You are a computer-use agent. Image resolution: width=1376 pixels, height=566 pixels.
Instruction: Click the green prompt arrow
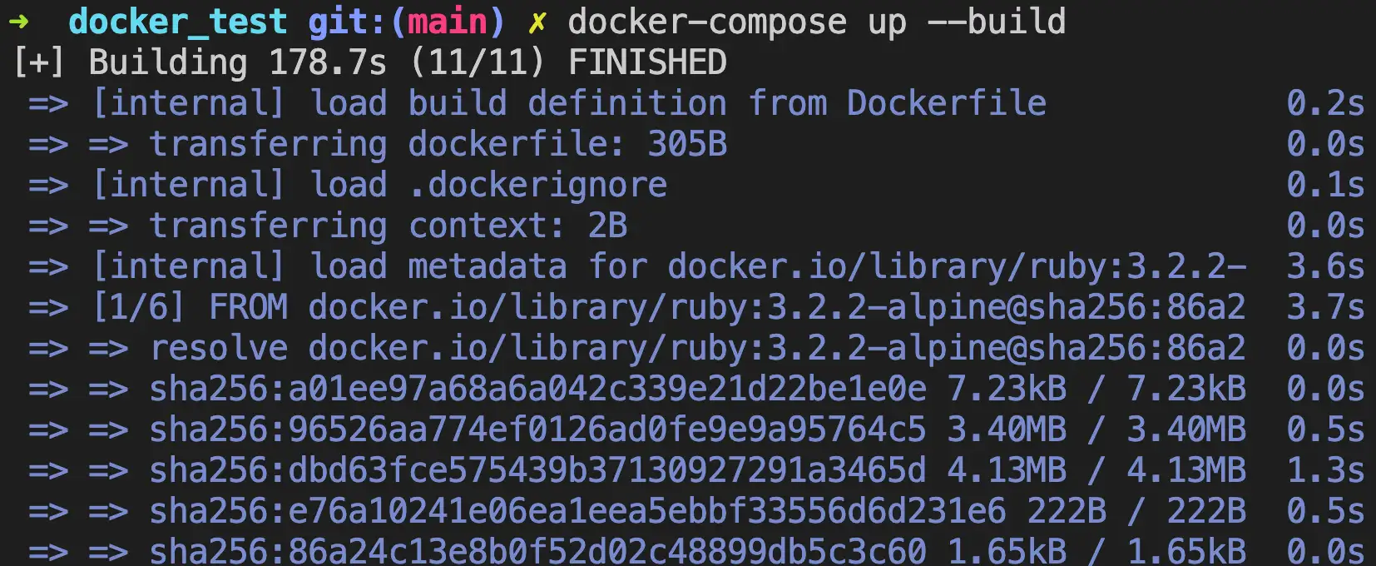18,22
